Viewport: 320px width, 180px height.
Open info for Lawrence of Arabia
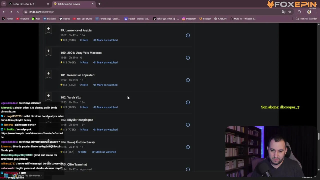tap(188, 35)
